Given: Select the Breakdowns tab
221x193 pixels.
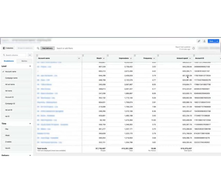Looking at the screenshot, I should (x=9, y=61).
